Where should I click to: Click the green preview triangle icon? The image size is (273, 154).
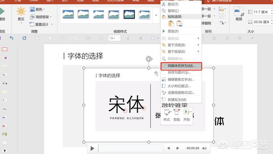point(163,31)
